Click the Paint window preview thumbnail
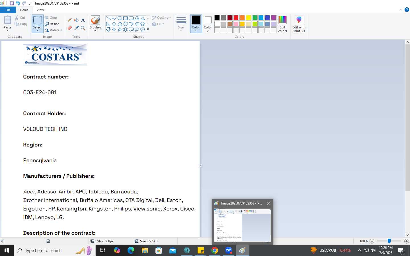This screenshot has height=256, width=410. click(x=242, y=226)
